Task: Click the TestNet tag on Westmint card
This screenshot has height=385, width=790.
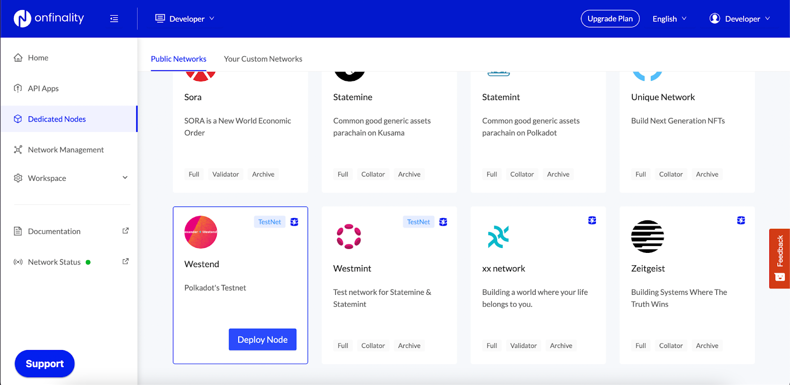Action: (x=419, y=222)
